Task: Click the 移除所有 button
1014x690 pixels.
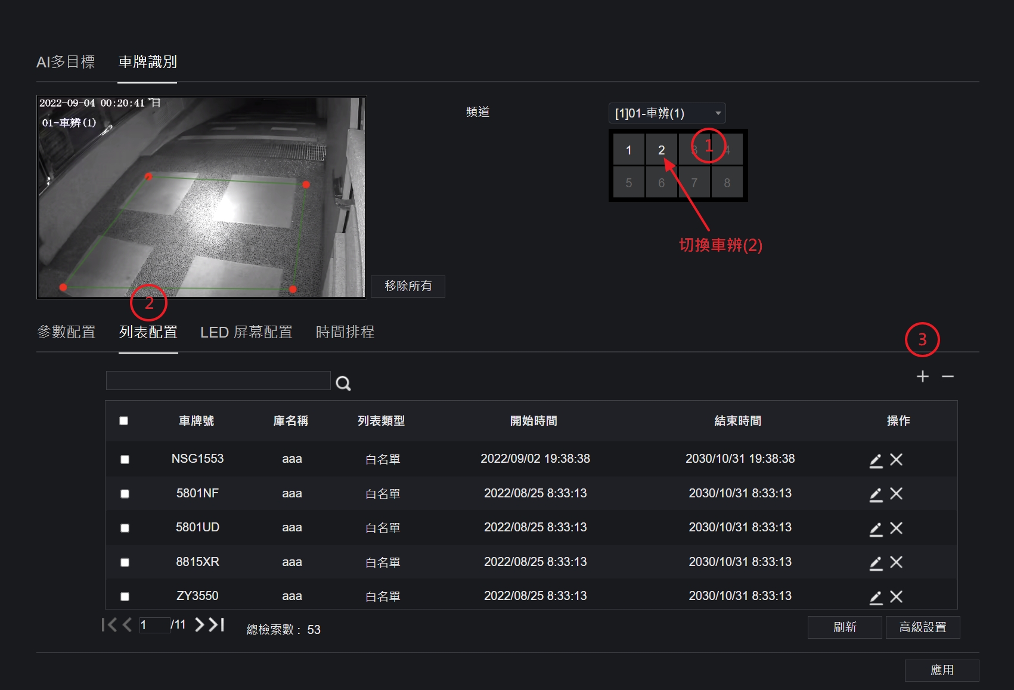Action: coord(408,286)
